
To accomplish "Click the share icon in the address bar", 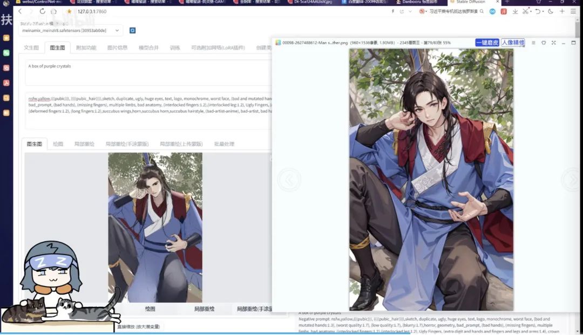I will coord(402,11).
